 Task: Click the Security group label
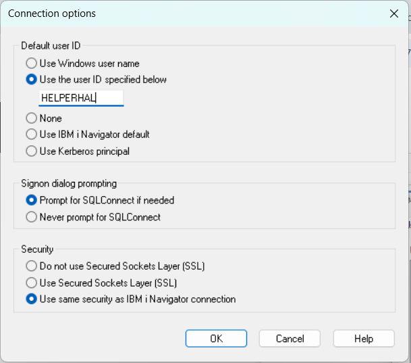(37, 249)
